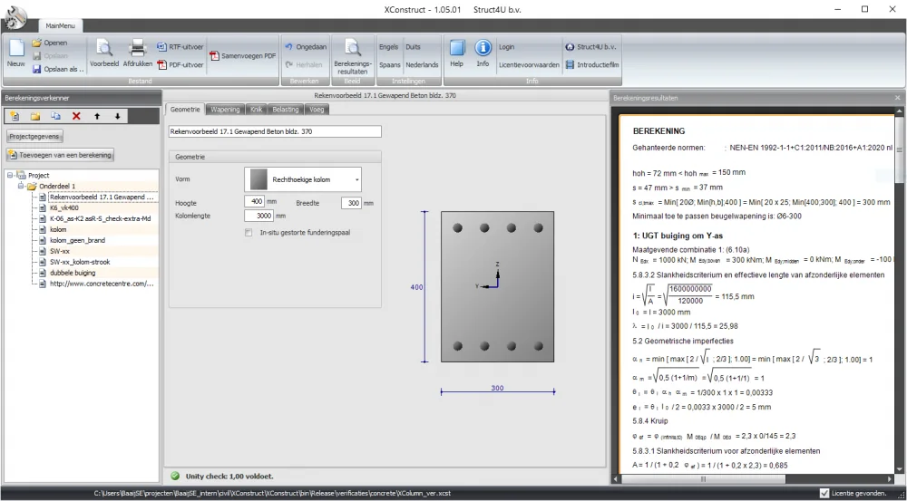Image resolution: width=907 pixels, height=501 pixels.
Task: Switch to the Knik tab
Action: (x=257, y=110)
